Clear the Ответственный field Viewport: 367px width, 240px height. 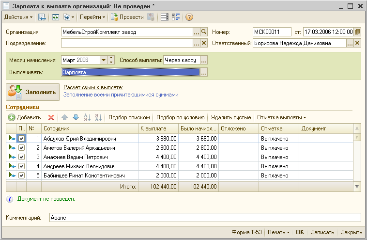(x=357, y=43)
